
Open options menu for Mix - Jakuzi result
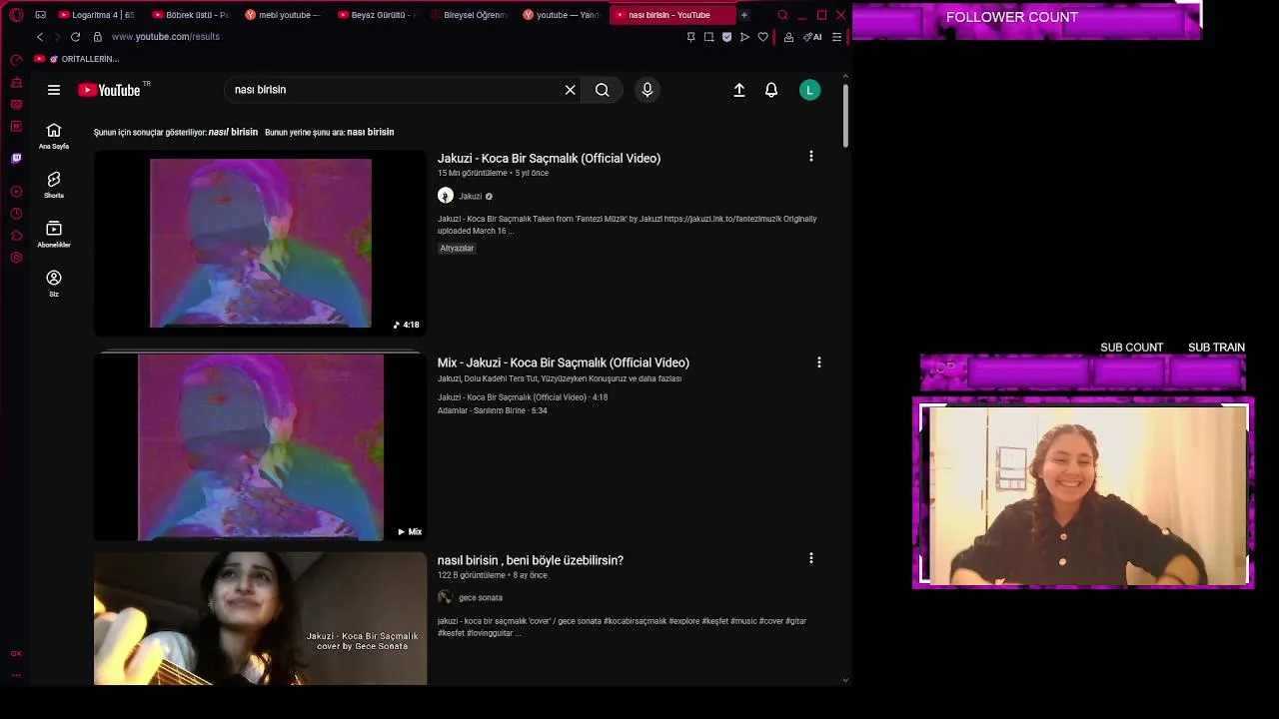pyautogui.click(x=819, y=362)
